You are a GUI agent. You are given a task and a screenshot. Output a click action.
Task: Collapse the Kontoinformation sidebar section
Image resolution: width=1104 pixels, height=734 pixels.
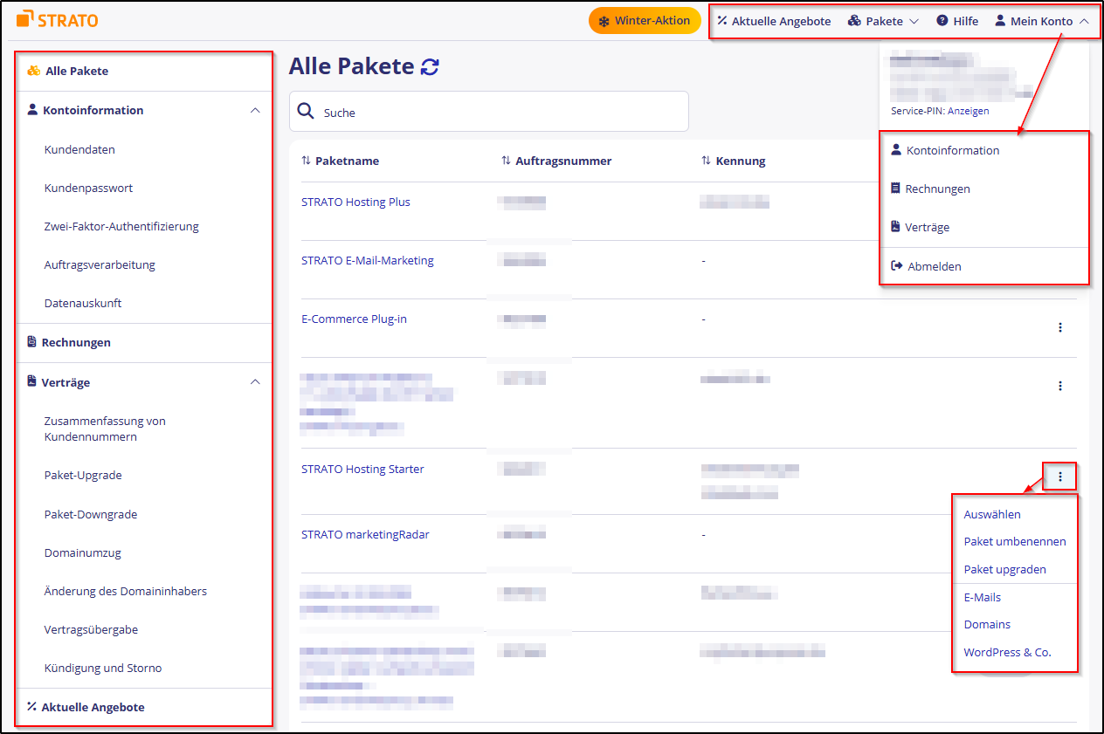click(255, 111)
